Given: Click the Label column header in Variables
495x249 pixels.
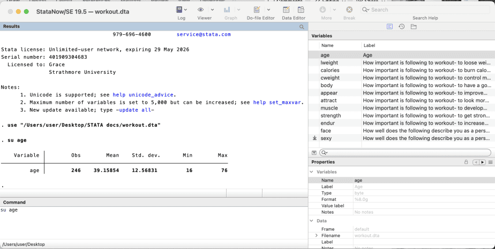Looking at the screenshot, I should click(x=369, y=45).
